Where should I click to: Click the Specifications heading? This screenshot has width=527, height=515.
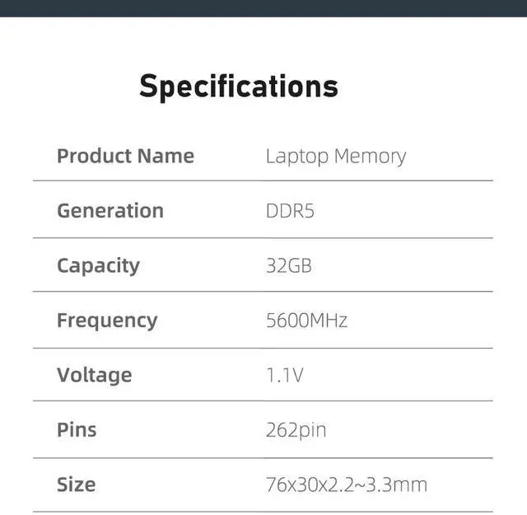click(238, 87)
